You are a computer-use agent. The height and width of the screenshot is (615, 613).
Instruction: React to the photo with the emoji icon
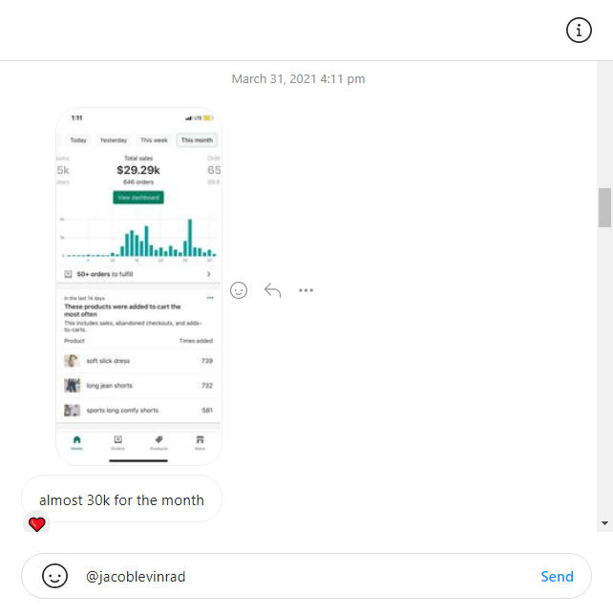239,290
